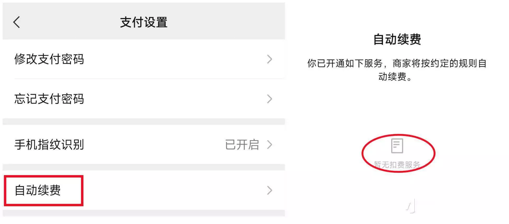
Task: Click the gray divider above 自动续费
Action: tap(144, 167)
